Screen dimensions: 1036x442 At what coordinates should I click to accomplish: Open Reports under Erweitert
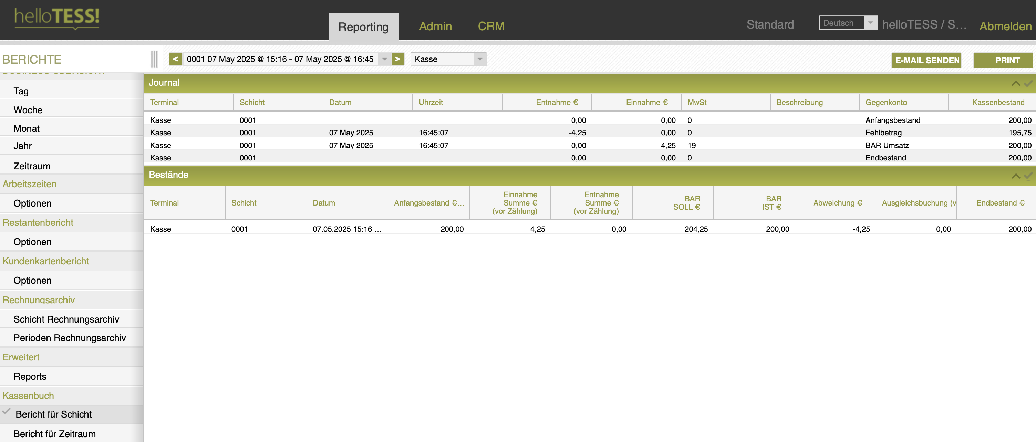72,377
